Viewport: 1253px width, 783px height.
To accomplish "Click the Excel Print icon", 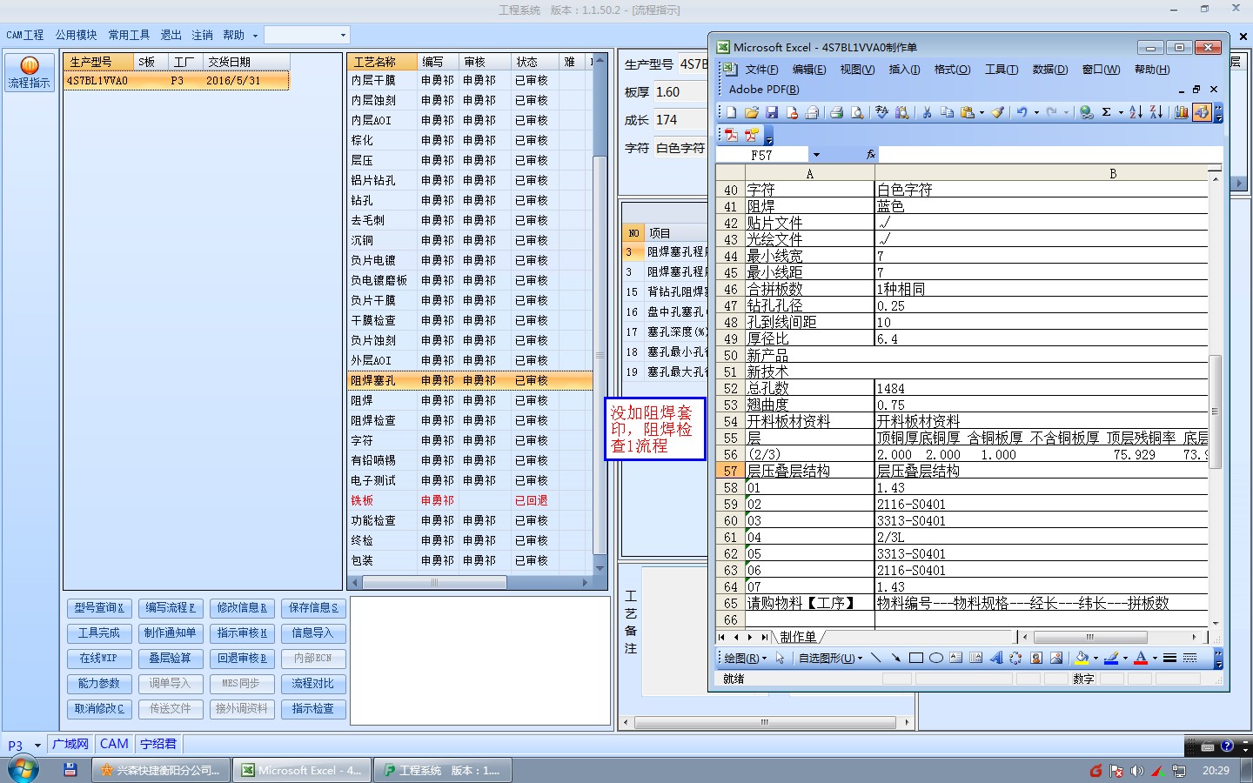I will [836, 112].
